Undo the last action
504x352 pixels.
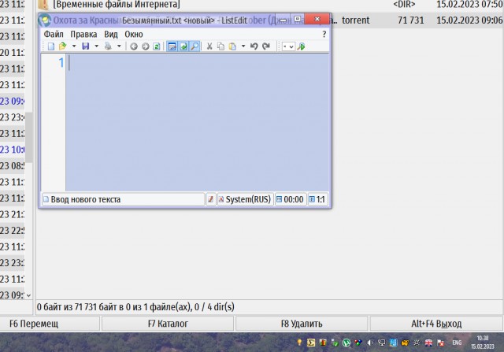click(x=254, y=46)
